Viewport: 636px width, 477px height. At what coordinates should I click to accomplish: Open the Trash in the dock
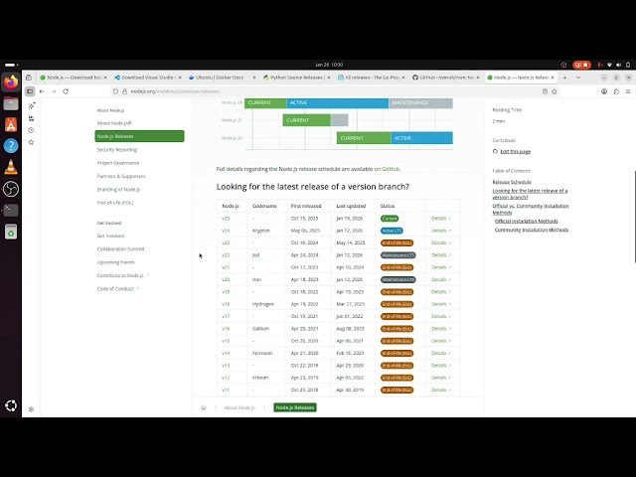tap(11, 232)
